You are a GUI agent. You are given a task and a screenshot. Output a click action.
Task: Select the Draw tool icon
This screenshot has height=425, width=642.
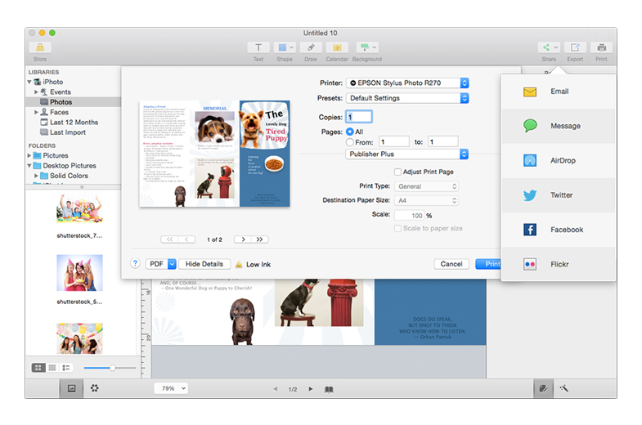point(311,48)
